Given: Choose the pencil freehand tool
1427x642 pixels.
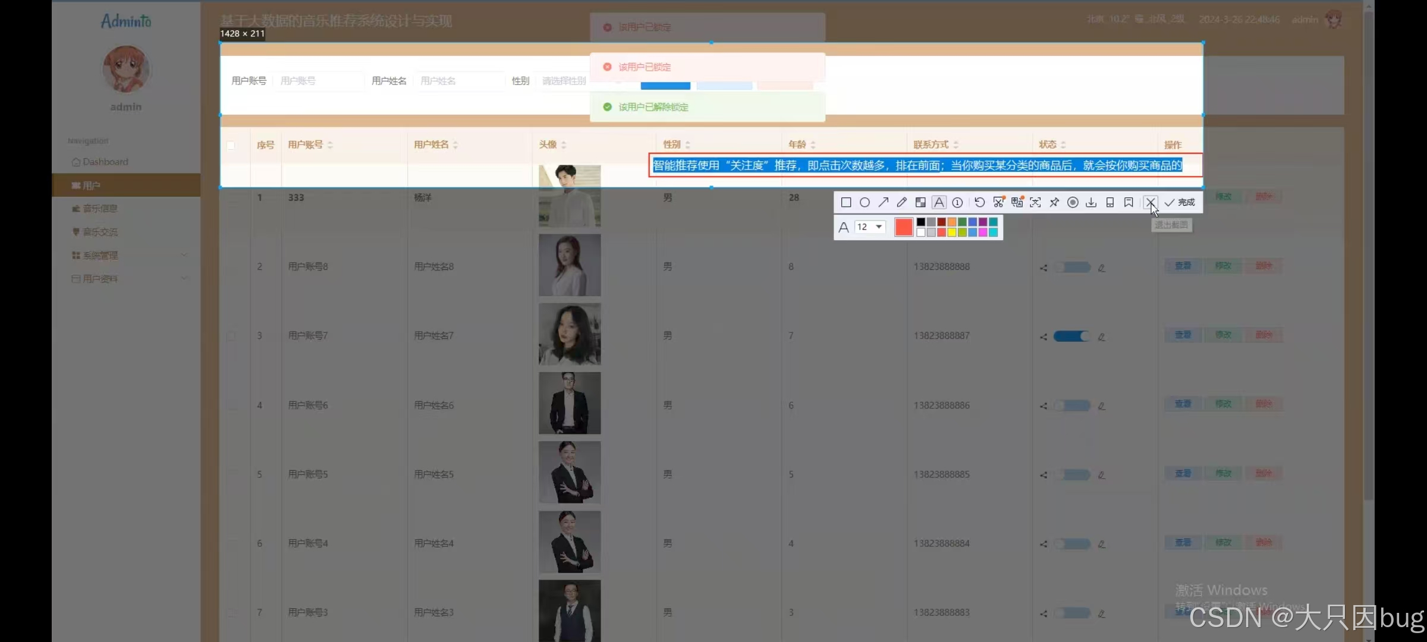Looking at the screenshot, I should [x=902, y=203].
